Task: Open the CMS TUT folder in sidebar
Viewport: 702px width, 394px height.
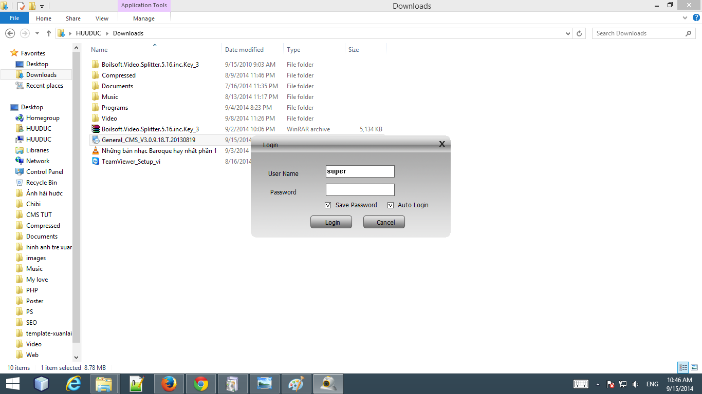Action: click(x=33, y=215)
